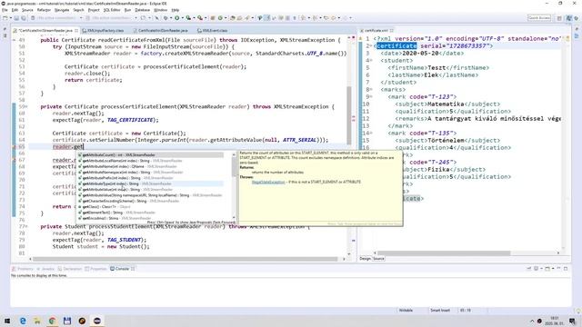Open the Windows Start menu
This screenshot has width=582, height=327.
7,321
